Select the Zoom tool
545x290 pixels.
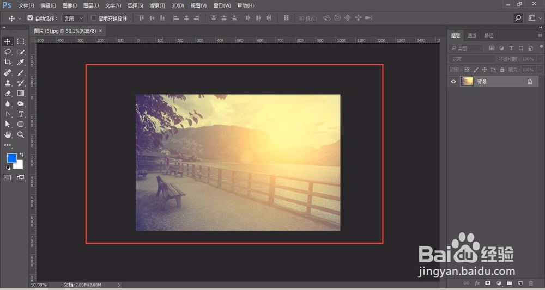(21, 134)
